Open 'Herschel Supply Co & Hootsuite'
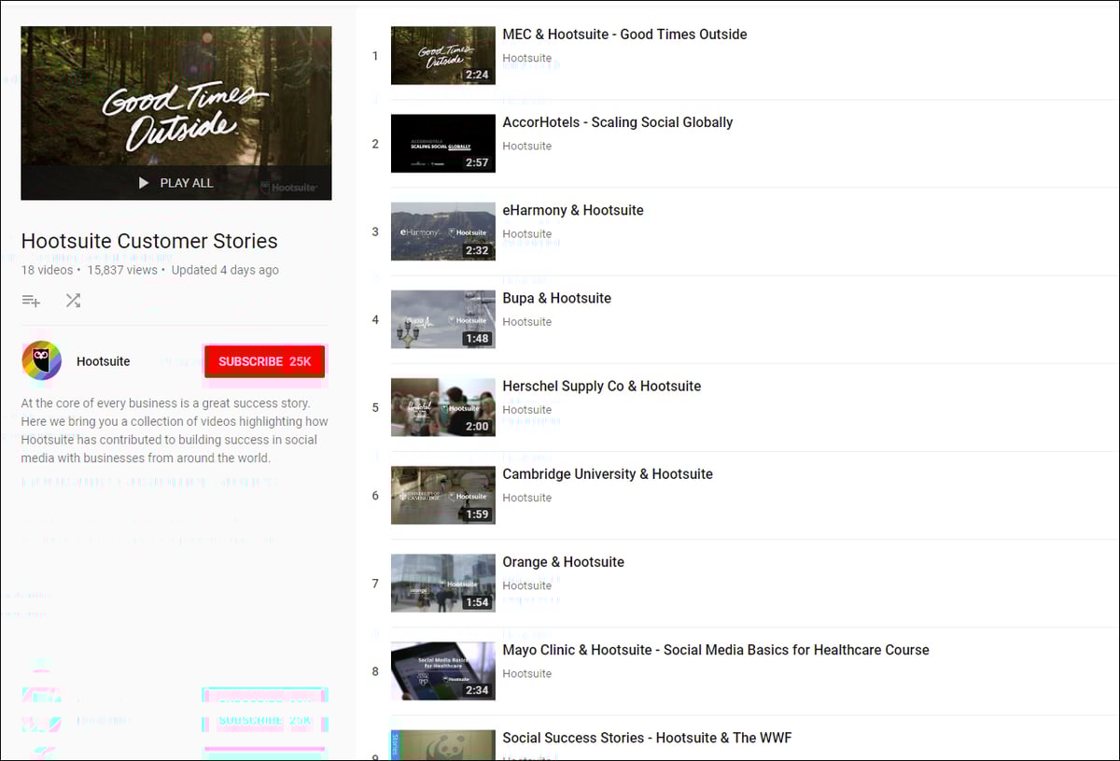1120x761 pixels. pyautogui.click(x=602, y=386)
